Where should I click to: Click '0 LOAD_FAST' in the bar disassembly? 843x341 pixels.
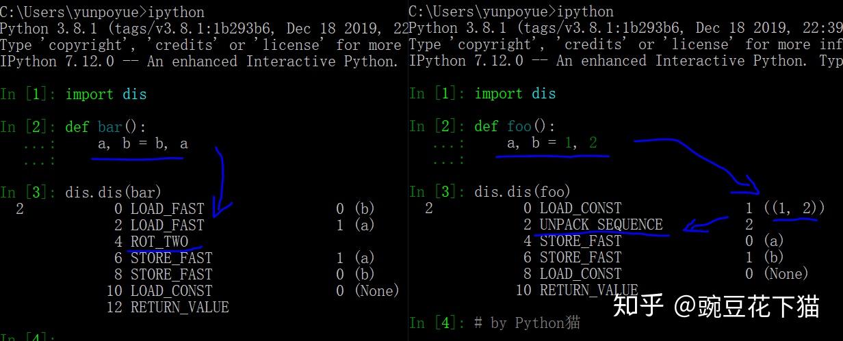click(x=159, y=209)
